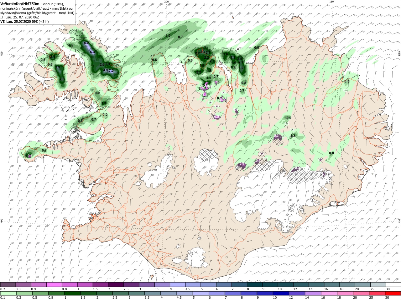Click the 'slydda/snjókoma' legend description line
Viewport: 401px width, 300px height.
pos(37,13)
